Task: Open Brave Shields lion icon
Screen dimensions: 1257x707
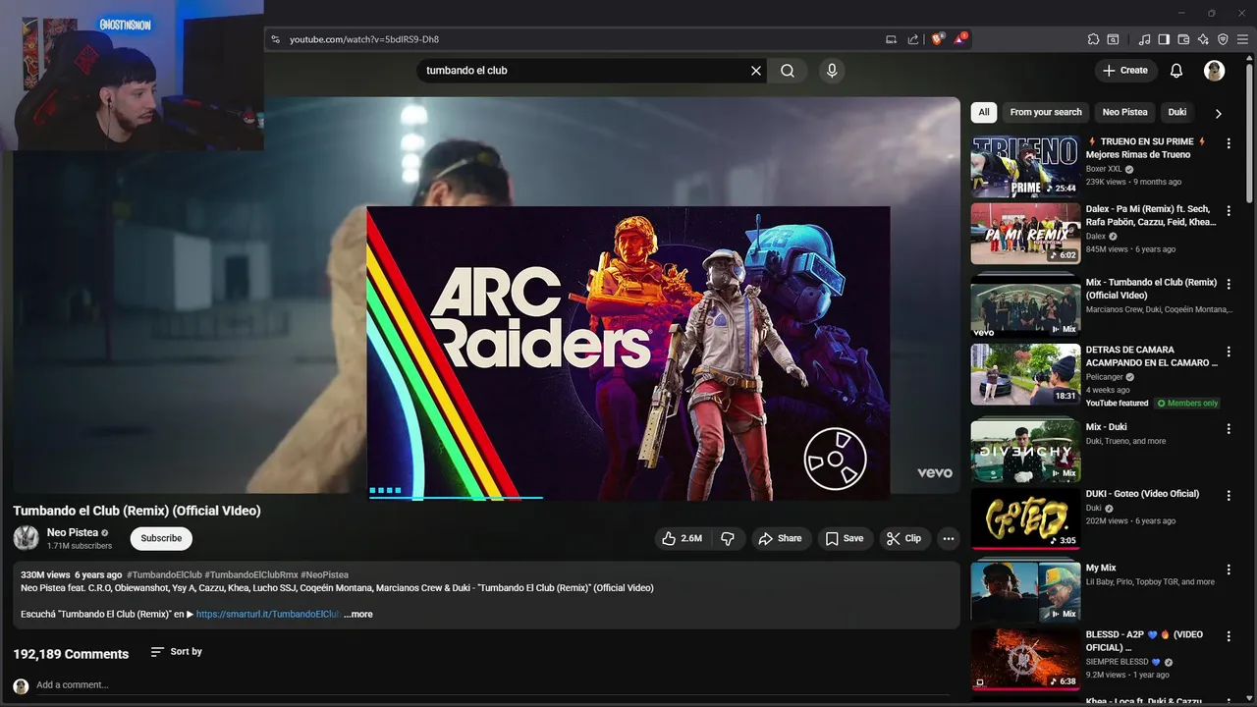Action: click(937, 39)
